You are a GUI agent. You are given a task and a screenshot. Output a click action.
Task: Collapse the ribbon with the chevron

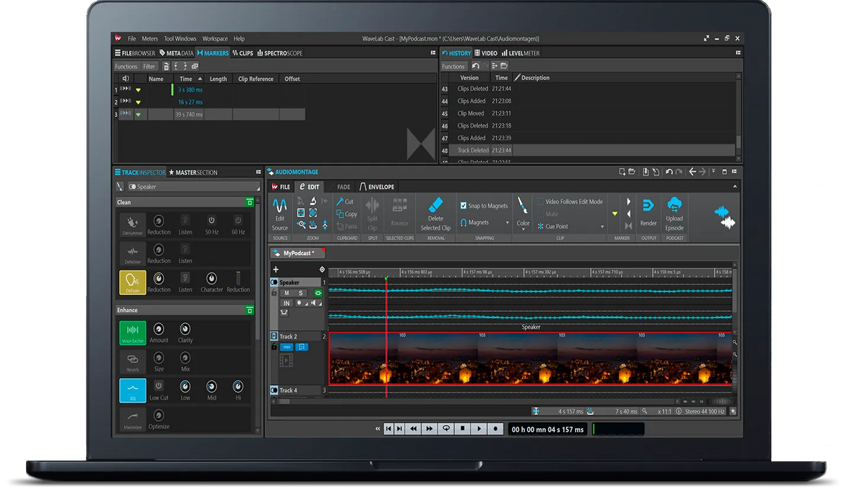click(735, 187)
